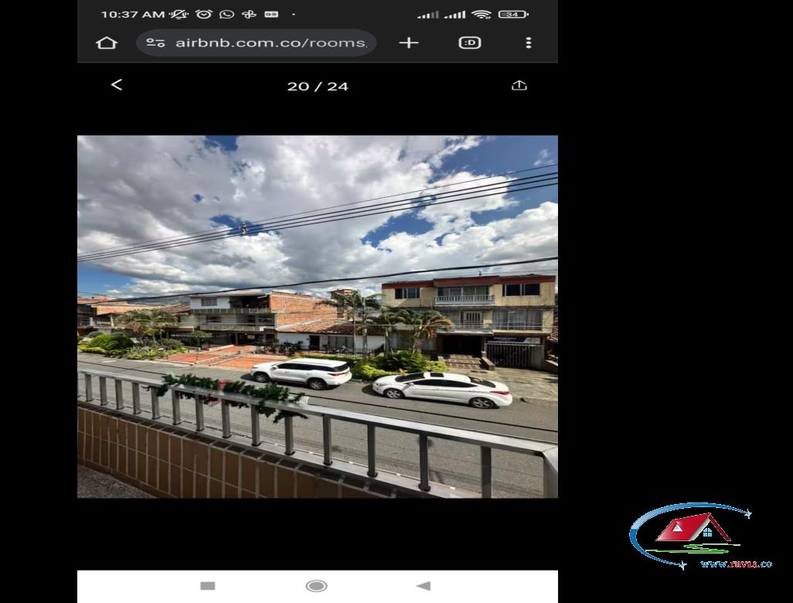The width and height of the screenshot is (793, 603).
Task: Tap the browser home icon
Action: coord(106,43)
